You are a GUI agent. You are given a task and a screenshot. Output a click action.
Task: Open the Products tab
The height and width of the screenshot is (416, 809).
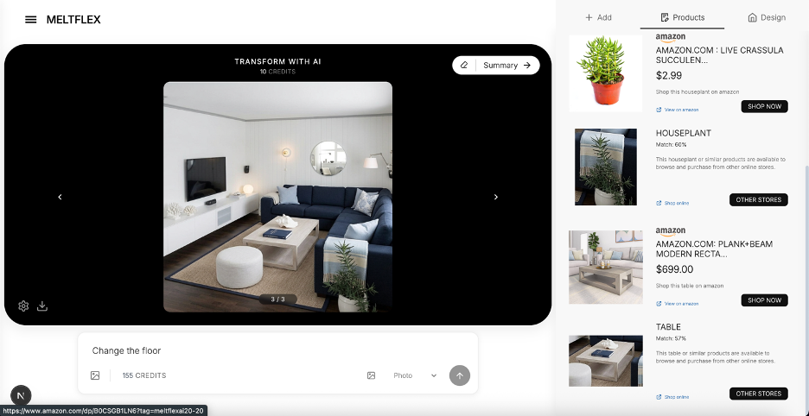point(682,17)
